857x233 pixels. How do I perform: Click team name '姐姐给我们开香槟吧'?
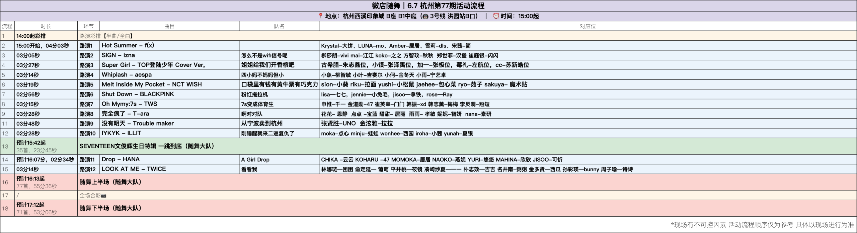pyautogui.click(x=268, y=65)
